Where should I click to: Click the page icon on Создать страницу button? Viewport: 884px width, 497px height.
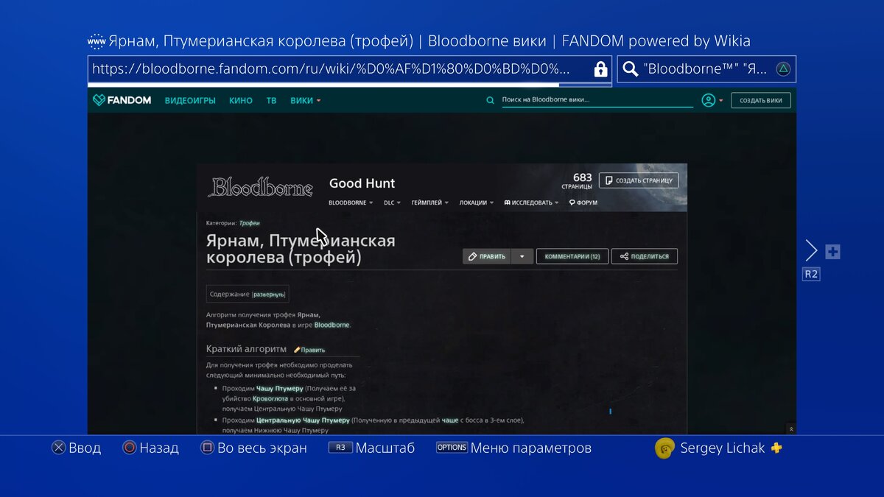(x=608, y=180)
